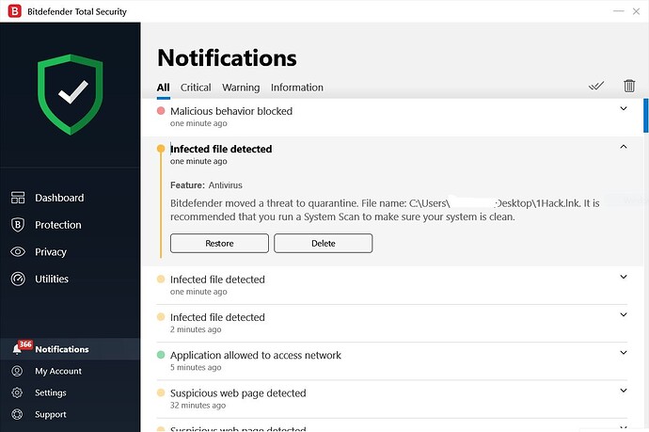649x432 pixels.
Task: Select the Information tab
Action: [297, 88]
